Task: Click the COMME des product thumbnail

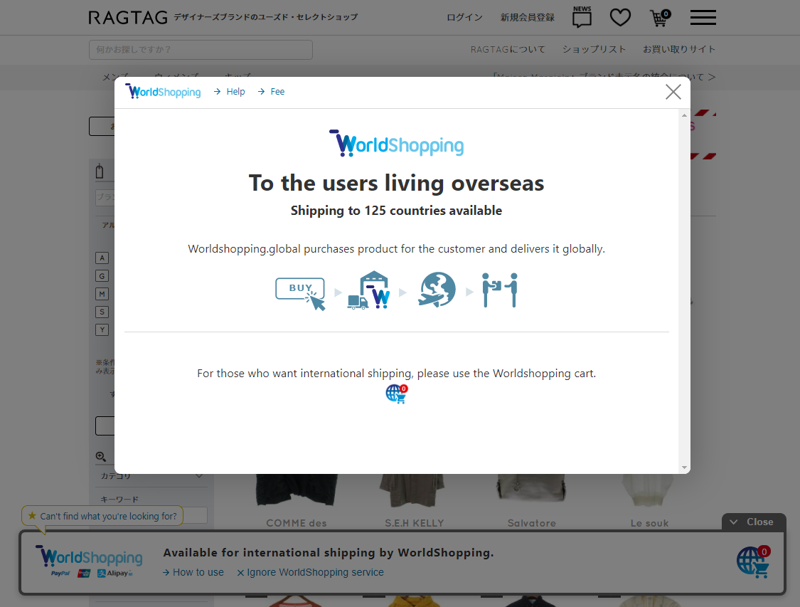Action: (x=296, y=490)
